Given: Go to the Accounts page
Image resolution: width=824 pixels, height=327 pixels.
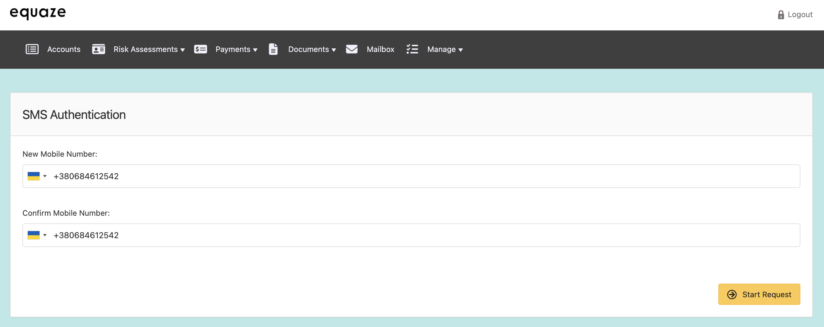Looking at the screenshot, I should (x=64, y=49).
